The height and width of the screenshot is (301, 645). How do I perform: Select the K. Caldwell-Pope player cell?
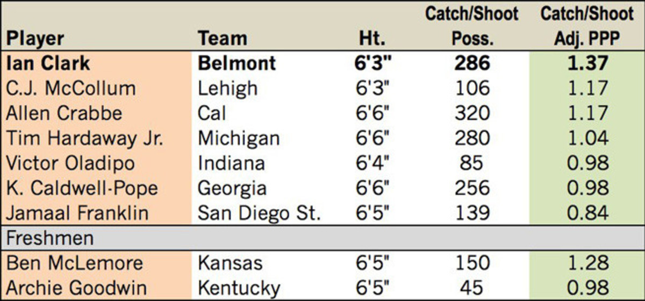[82, 188]
